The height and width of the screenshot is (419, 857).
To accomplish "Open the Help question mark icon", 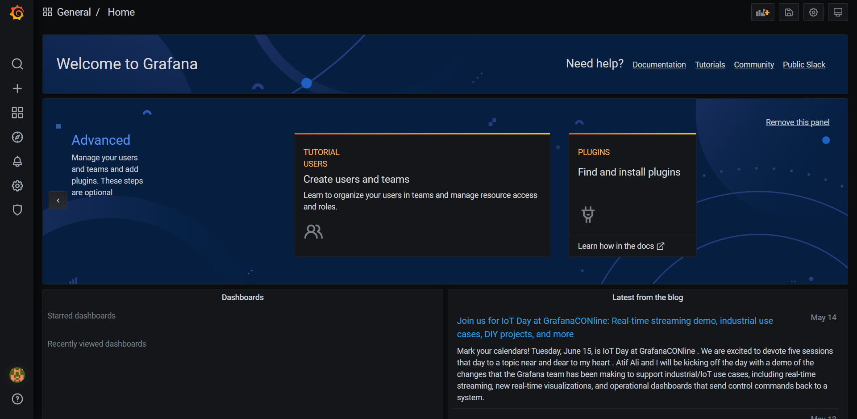I will coord(17,399).
